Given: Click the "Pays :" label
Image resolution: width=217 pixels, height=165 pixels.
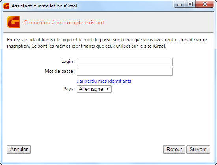Looking at the screenshot, I should pyautogui.click(x=69, y=89).
